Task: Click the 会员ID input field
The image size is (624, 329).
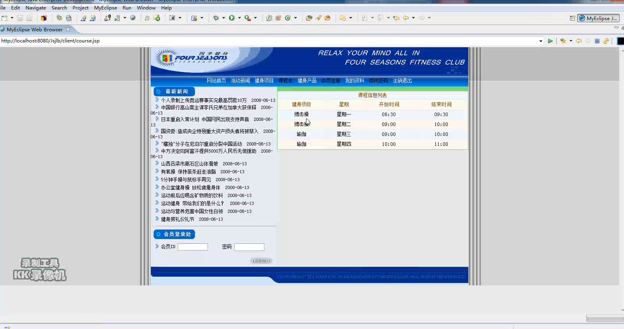Action: tap(193, 247)
